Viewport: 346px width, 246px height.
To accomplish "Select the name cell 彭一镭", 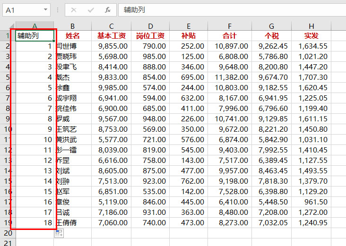I will point(73,150).
